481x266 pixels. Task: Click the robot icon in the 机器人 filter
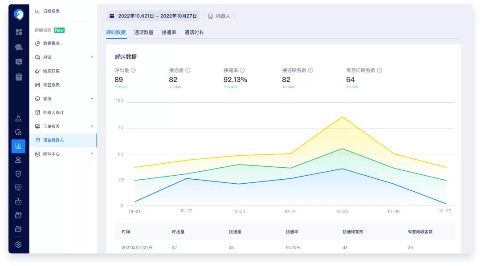pos(210,16)
